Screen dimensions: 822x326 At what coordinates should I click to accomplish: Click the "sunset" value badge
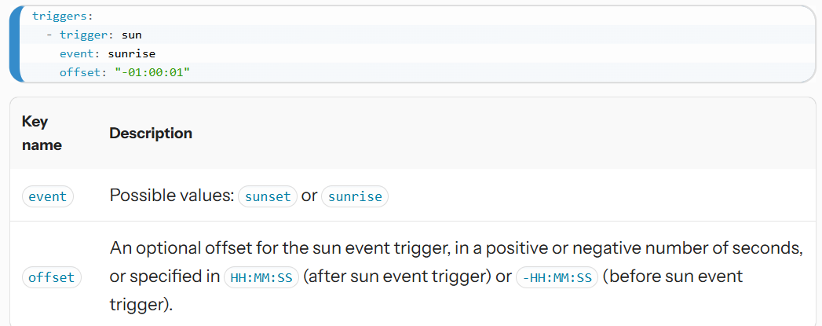point(267,196)
